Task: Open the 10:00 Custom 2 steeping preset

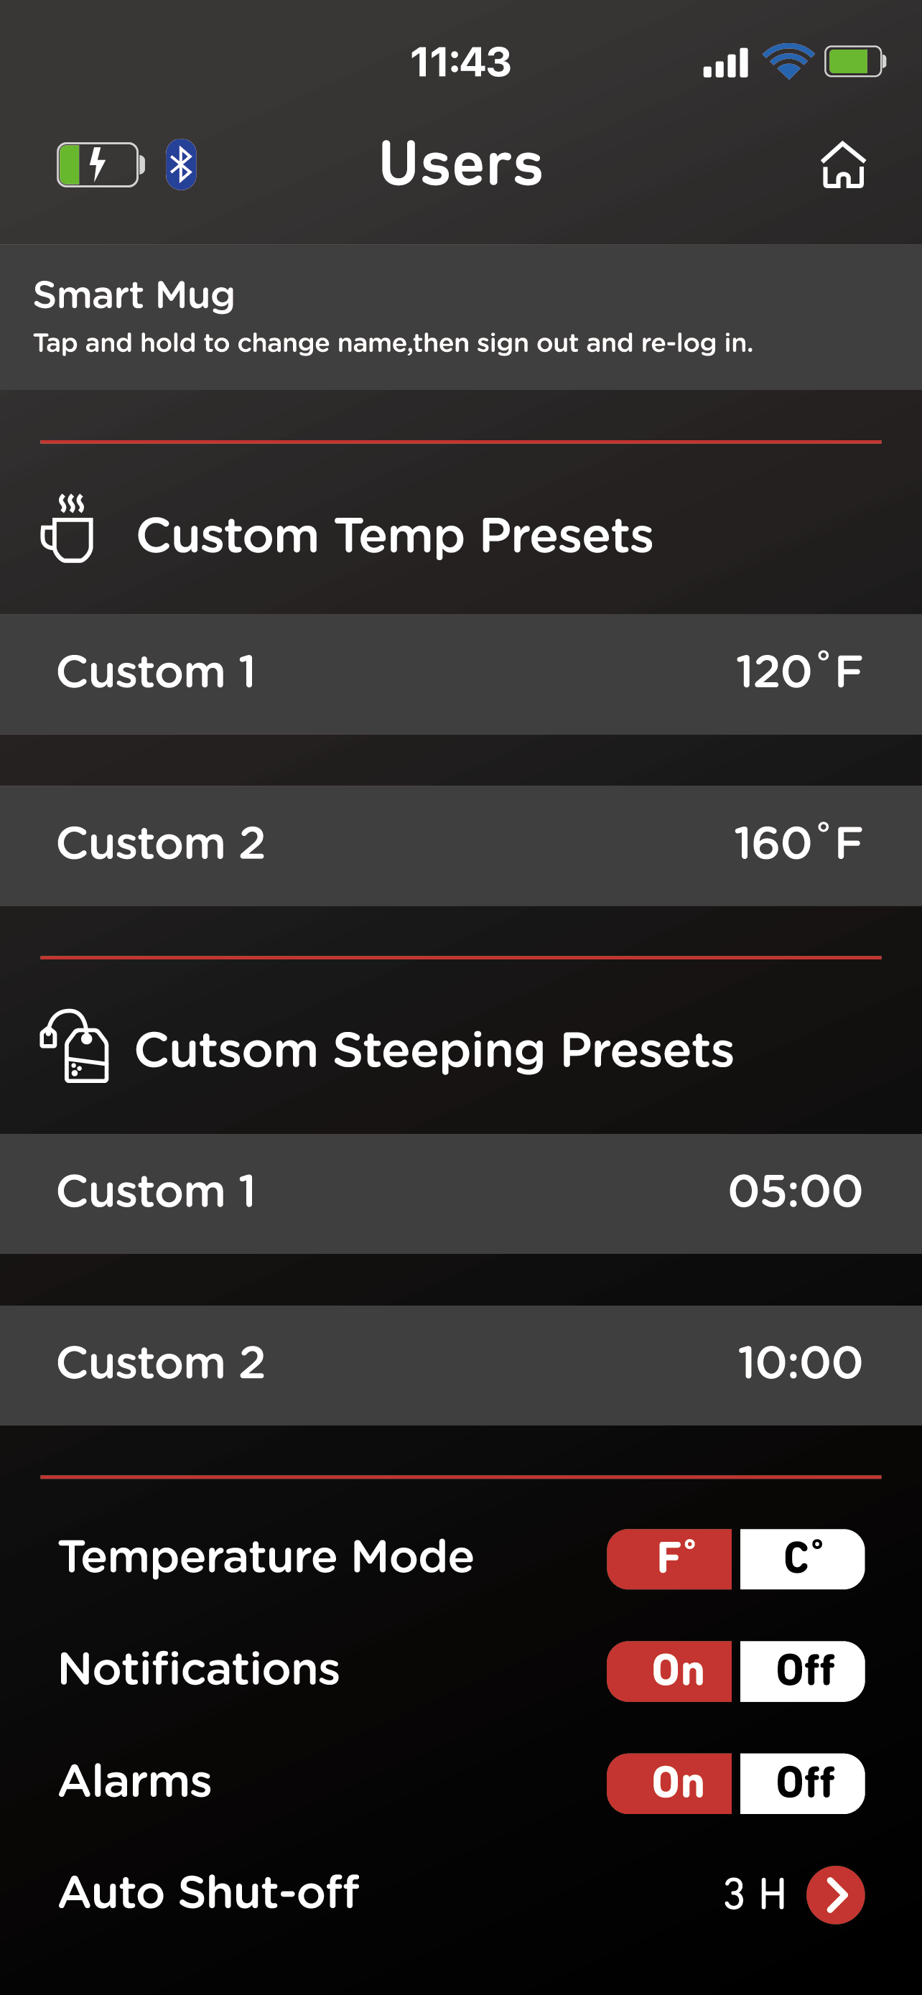Action: [460, 1364]
